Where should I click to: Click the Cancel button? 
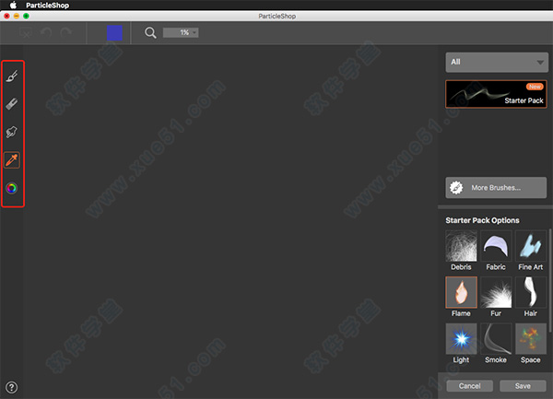pyautogui.click(x=469, y=386)
